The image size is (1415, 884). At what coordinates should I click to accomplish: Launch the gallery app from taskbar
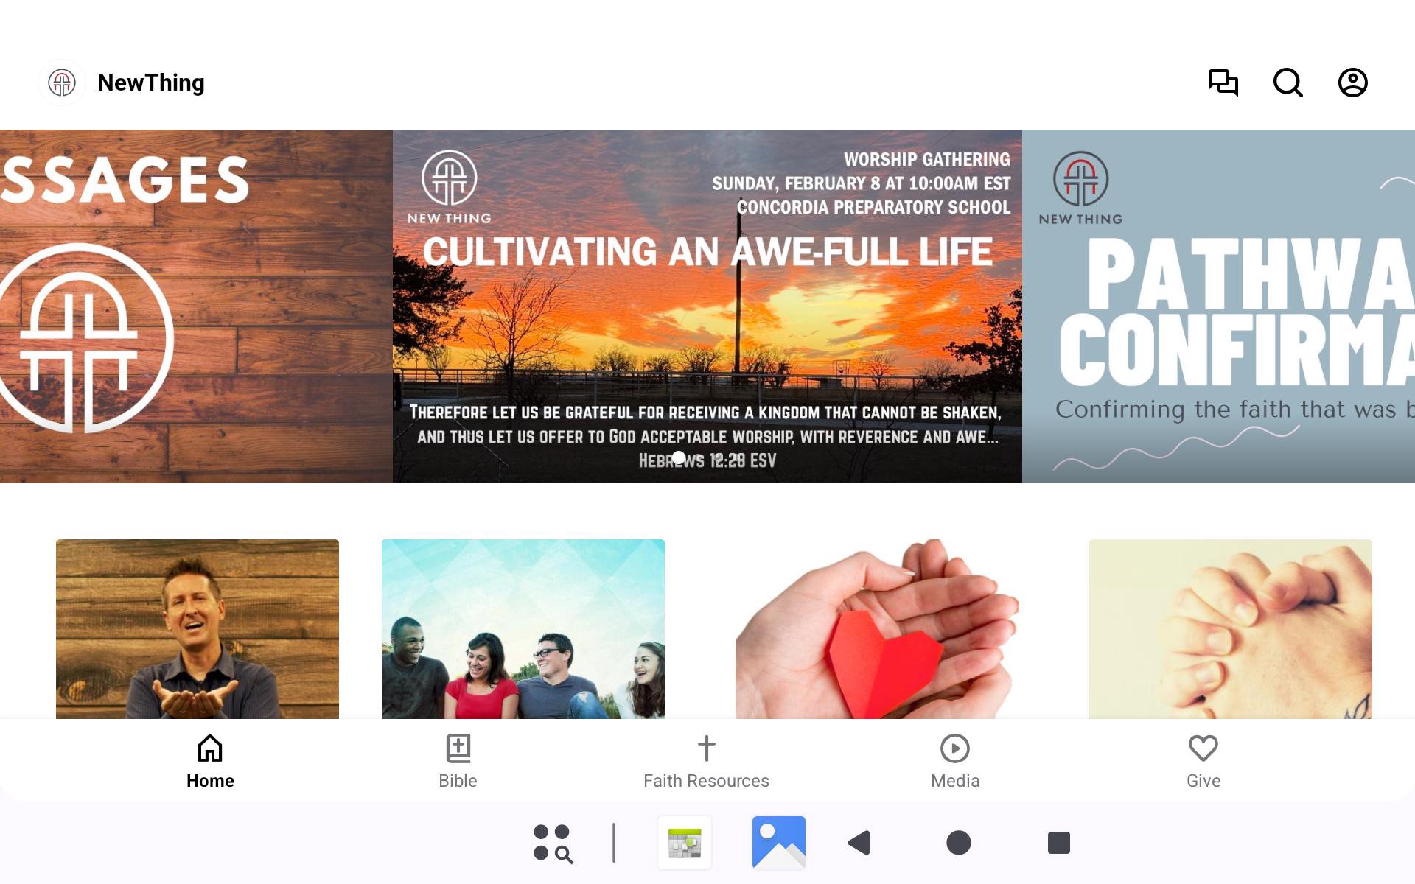779,842
